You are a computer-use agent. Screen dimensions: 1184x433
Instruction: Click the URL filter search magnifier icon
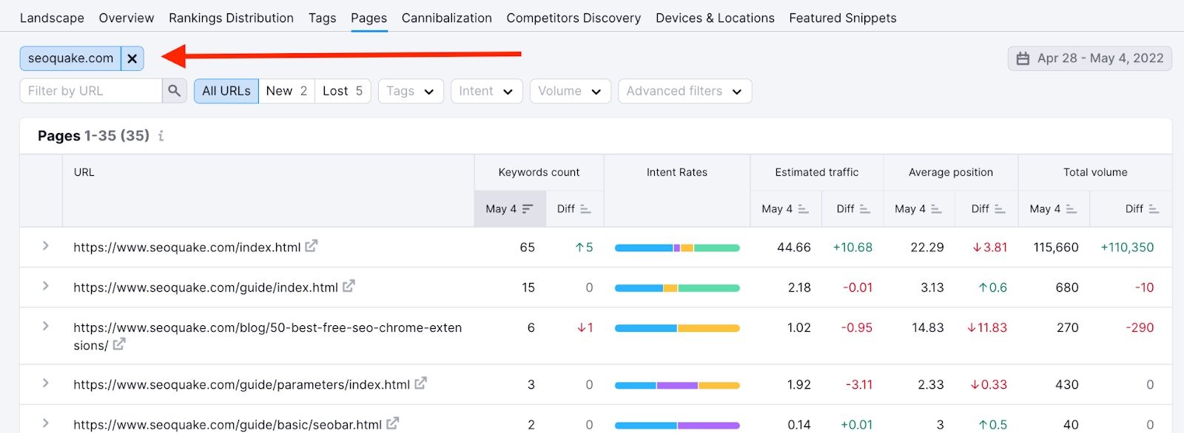pos(174,91)
